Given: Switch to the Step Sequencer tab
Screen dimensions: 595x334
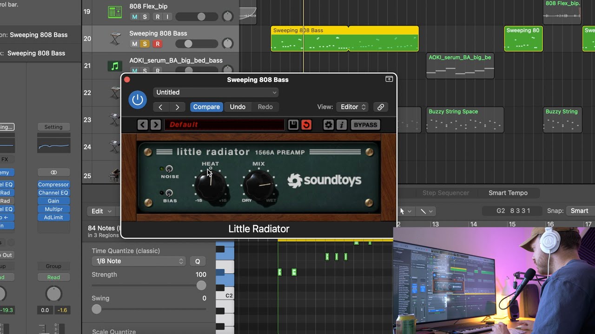Looking at the screenshot, I should pos(446,193).
